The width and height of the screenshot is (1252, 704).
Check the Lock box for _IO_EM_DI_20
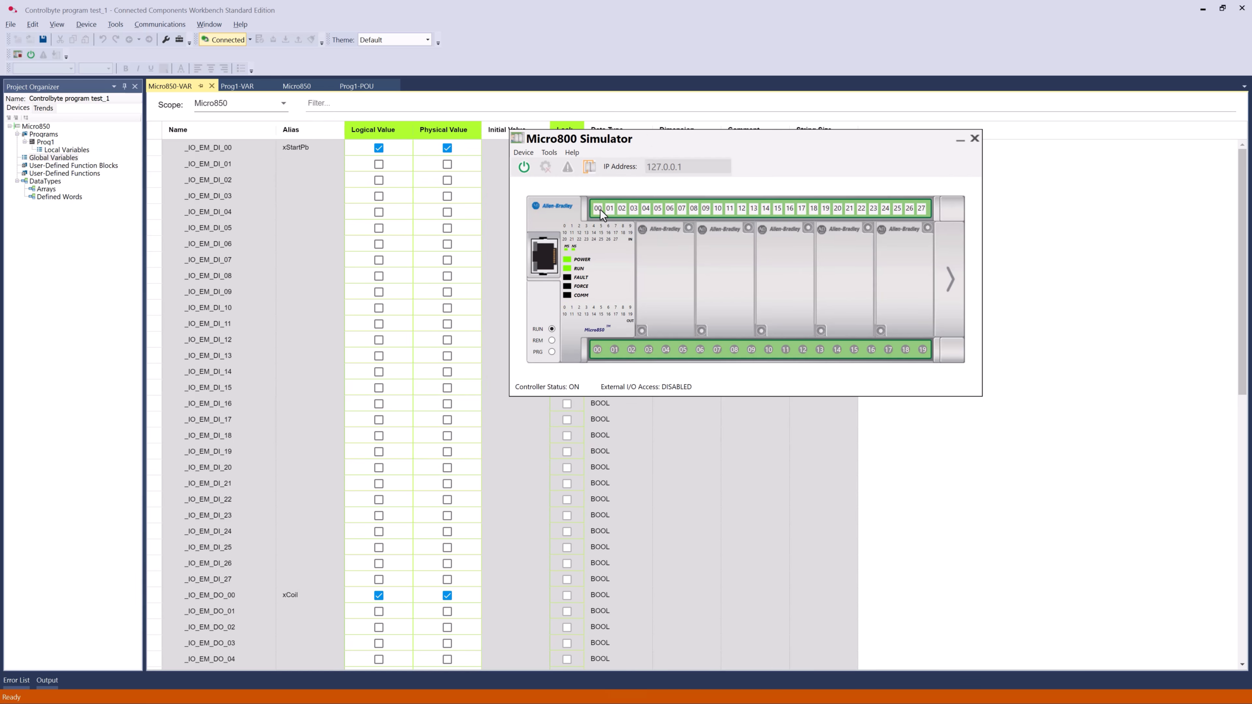point(567,467)
